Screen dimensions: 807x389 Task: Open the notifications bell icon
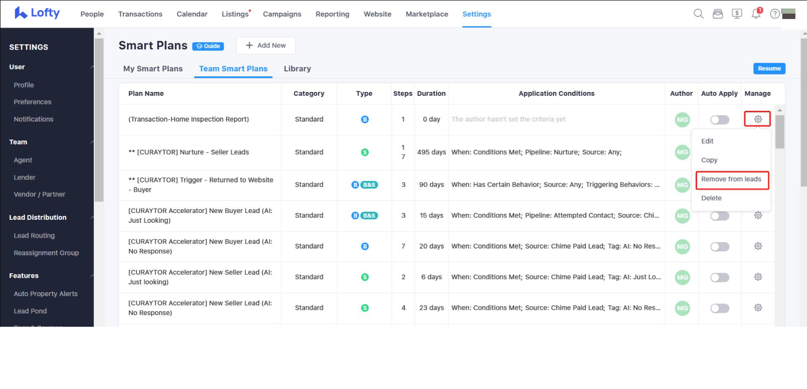pos(756,13)
